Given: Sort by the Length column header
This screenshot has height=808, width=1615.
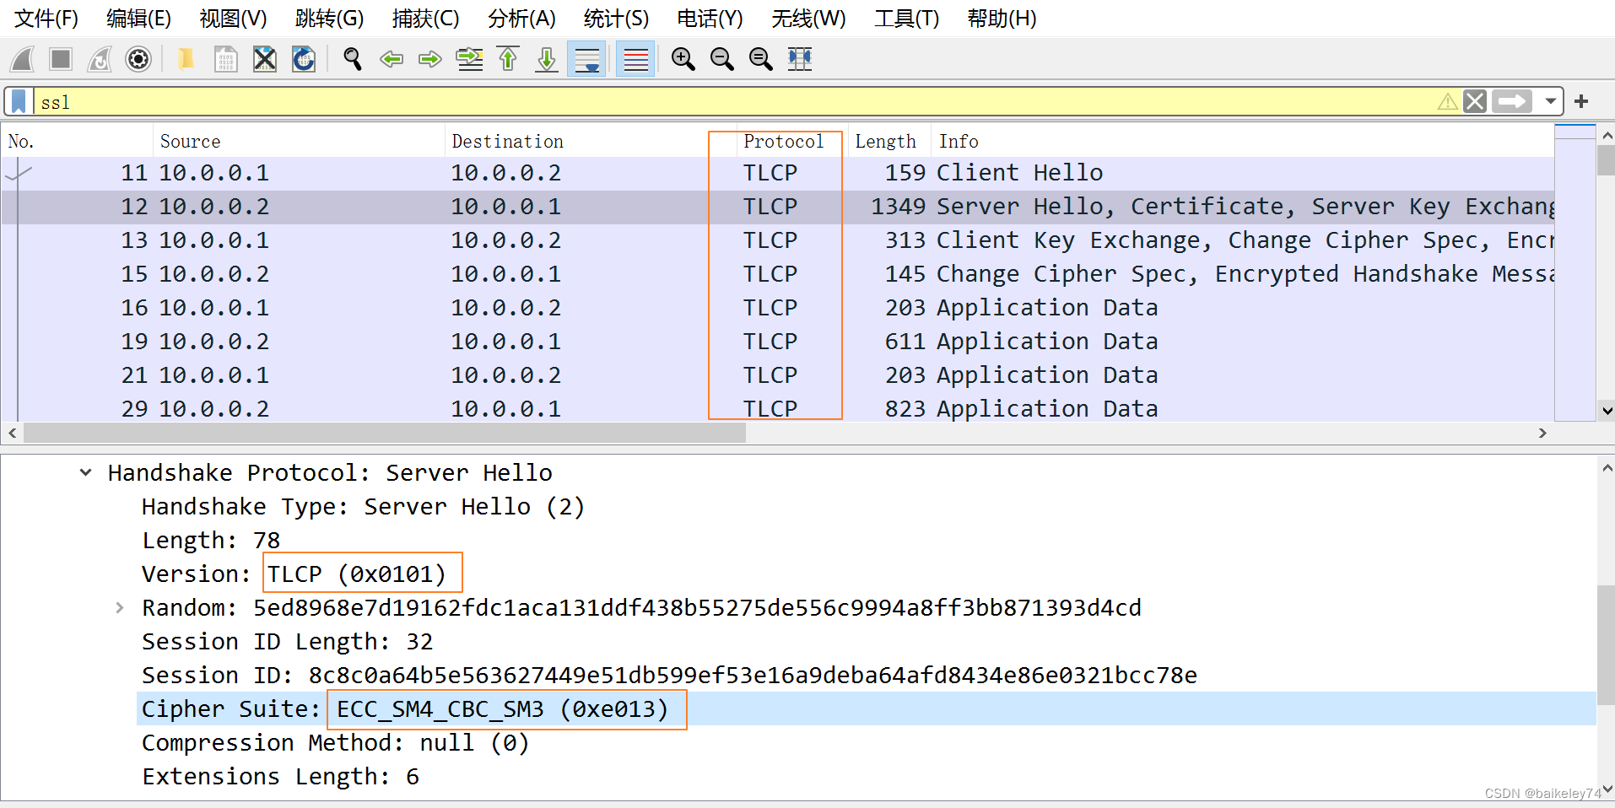Looking at the screenshot, I should [x=889, y=141].
